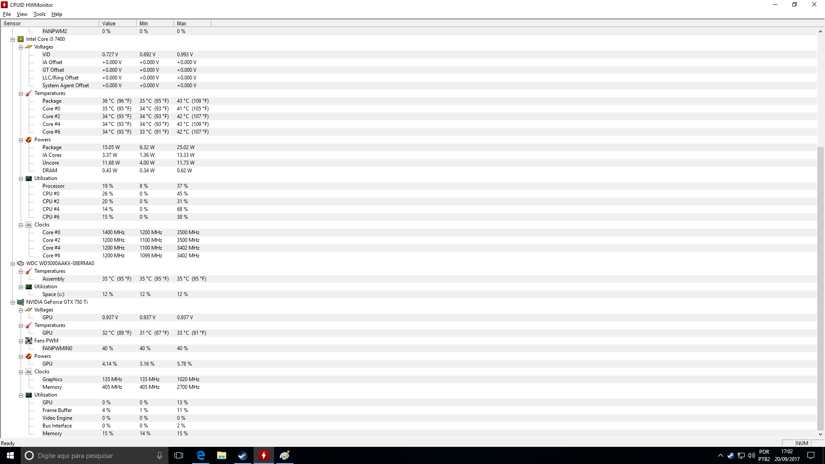This screenshot has height=464, width=825.
Task: Click the Intel Core i5 7400 CPU icon
Action: 21,39
